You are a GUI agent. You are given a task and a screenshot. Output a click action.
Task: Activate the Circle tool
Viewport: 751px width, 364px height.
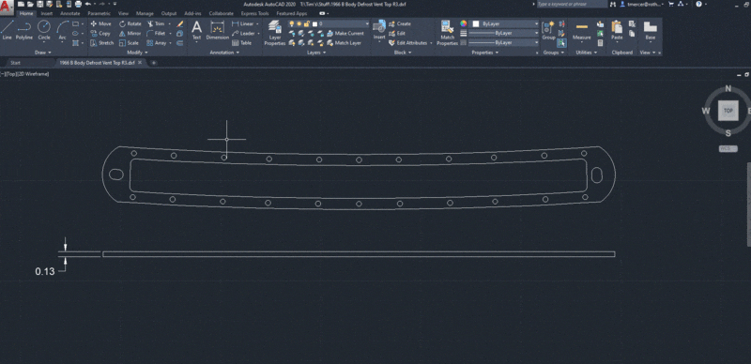click(x=44, y=31)
